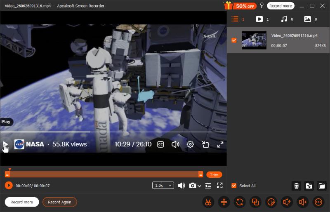Open the File Converter tool icon
The height and width of the screenshot is (212, 330).
(240, 202)
